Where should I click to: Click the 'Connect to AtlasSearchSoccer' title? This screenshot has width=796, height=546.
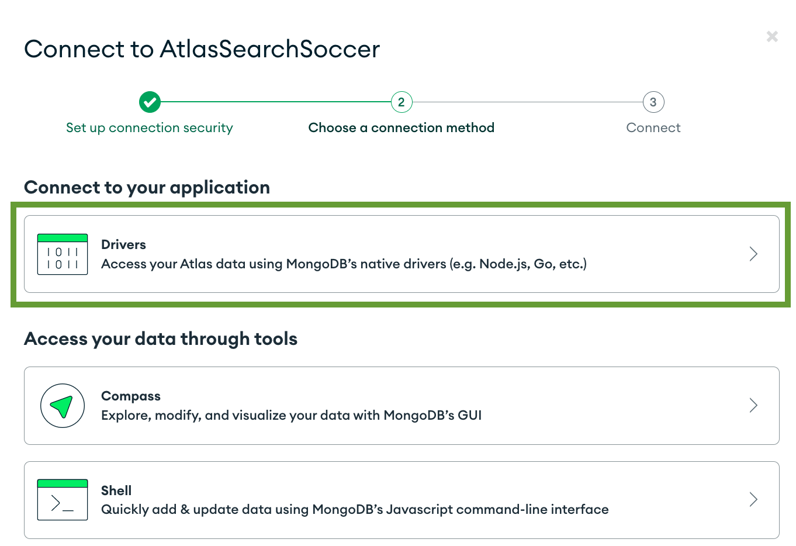[202, 49]
